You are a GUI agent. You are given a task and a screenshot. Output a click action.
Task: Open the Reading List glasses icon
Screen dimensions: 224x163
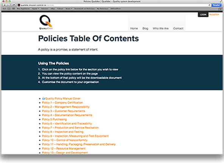pyautogui.click(x=9, y=9)
